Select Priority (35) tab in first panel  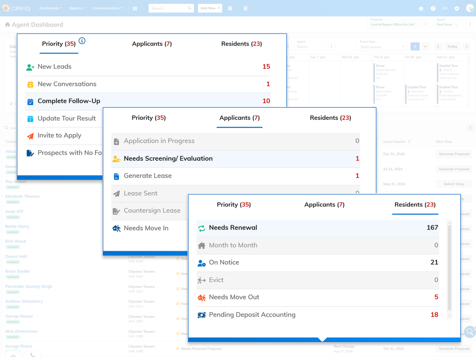[x=59, y=44]
